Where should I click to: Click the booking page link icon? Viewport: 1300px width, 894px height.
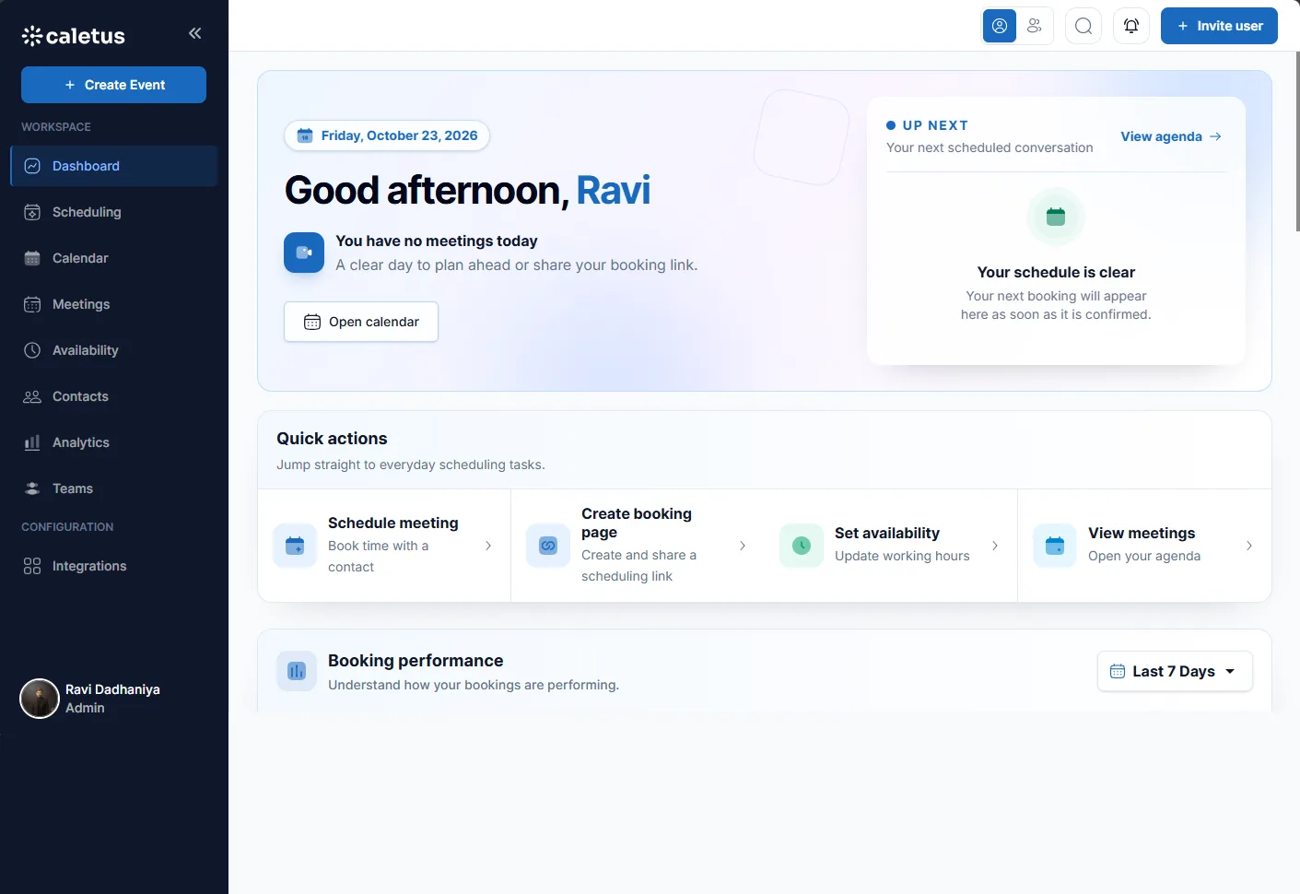coord(548,546)
